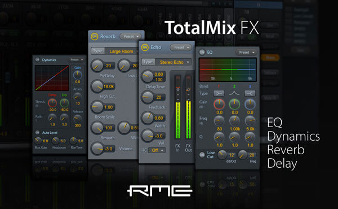Click EQ band 3 Freq knob at 5.0k

(250, 121)
